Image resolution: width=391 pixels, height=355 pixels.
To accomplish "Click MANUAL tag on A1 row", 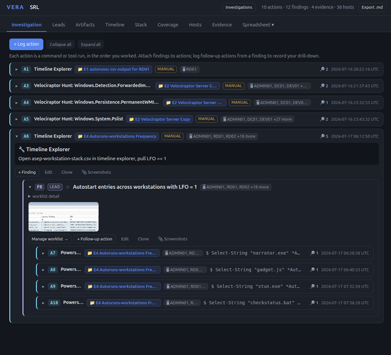I will pos(166,69).
